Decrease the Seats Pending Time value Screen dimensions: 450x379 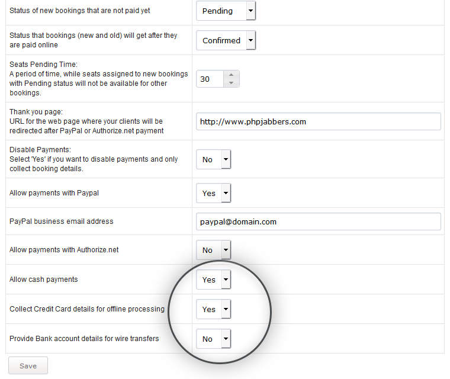[x=231, y=83]
